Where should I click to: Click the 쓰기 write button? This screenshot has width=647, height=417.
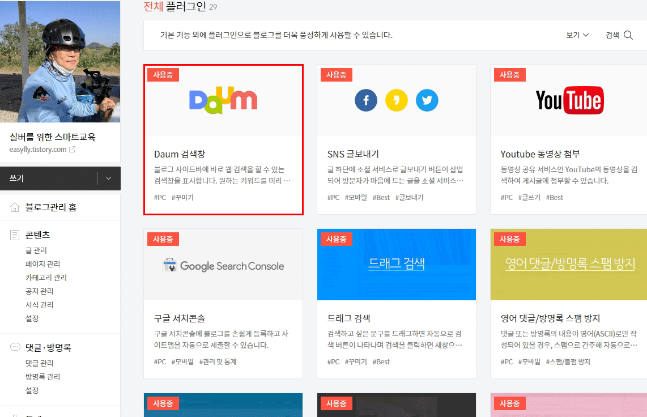(49, 178)
